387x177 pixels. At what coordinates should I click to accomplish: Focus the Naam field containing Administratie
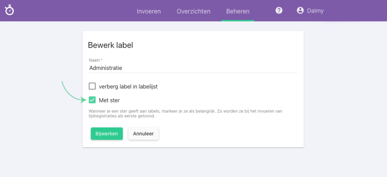coord(193,68)
